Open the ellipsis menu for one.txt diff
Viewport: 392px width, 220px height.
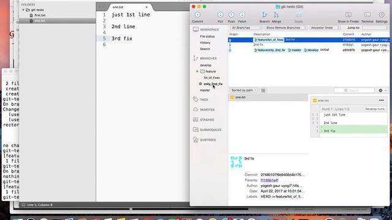pos(381,100)
